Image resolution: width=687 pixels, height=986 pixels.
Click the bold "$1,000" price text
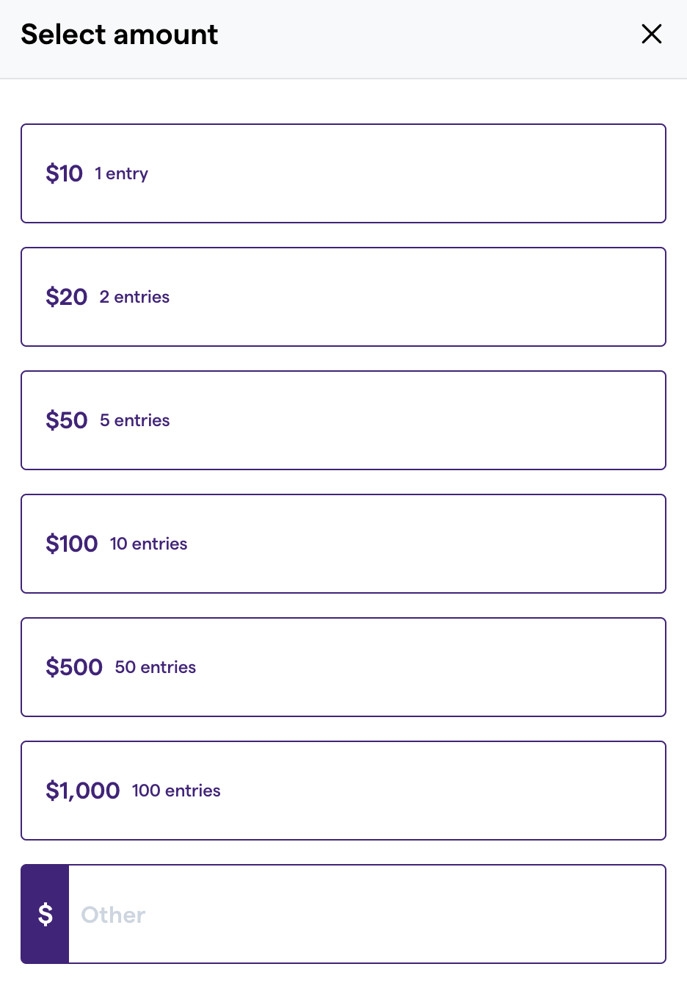82,791
